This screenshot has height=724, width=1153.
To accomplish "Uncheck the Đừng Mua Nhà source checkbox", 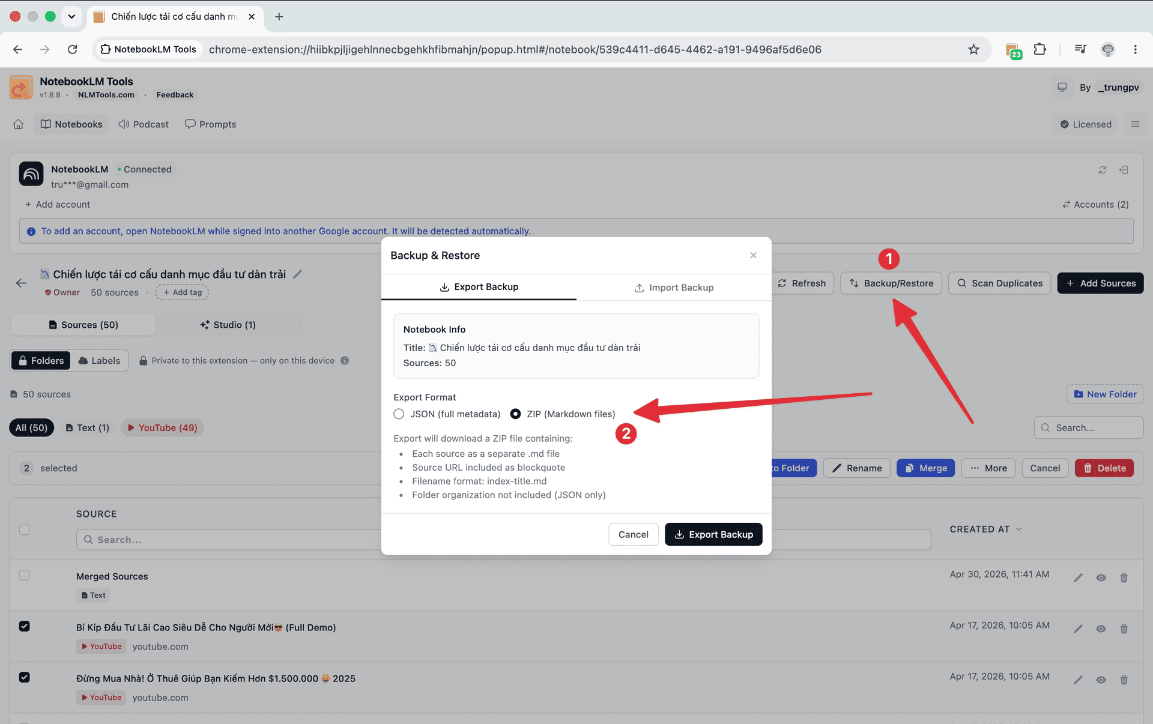I will 24,677.
